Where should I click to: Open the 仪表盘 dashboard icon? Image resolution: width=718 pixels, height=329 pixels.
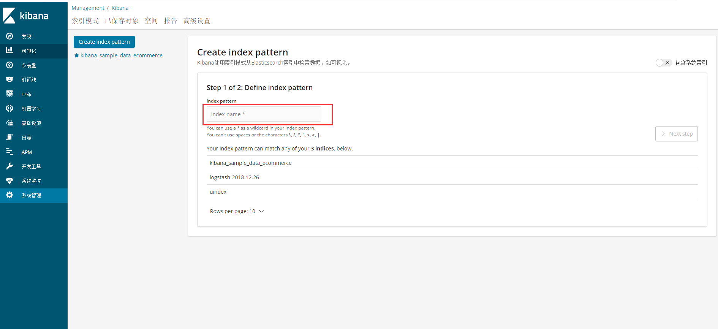tap(9, 65)
